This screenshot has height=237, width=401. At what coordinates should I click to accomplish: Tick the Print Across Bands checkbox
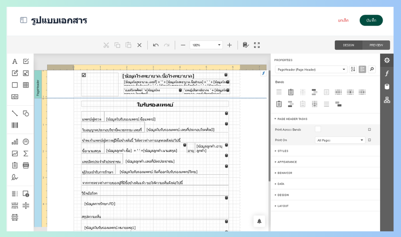pyautogui.click(x=318, y=129)
